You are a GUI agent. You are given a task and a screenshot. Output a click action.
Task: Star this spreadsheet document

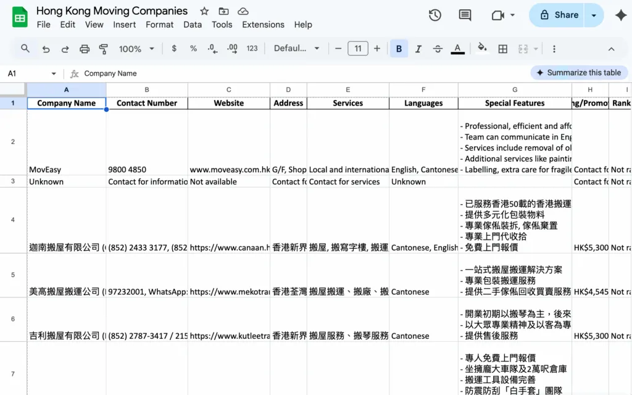pos(204,11)
